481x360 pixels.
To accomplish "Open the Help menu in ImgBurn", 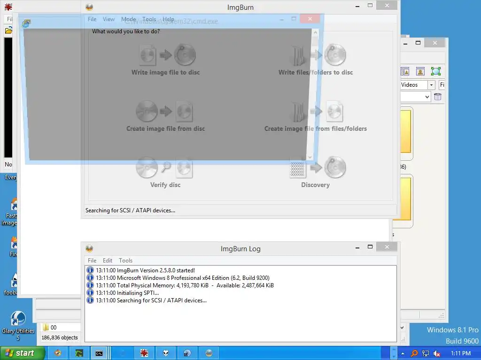I will pyautogui.click(x=168, y=19).
